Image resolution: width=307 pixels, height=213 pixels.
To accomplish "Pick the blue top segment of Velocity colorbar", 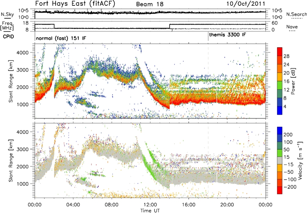I will (x=280, y=131).
